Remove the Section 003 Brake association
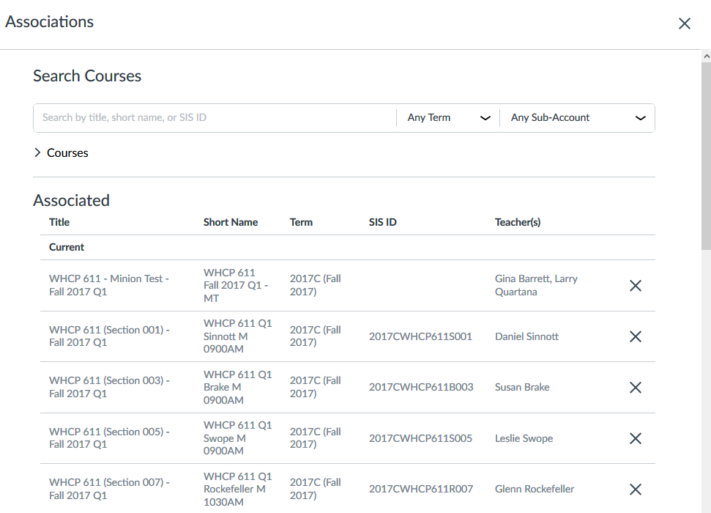Screen dimensions: 711x513 pyautogui.click(x=635, y=387)
